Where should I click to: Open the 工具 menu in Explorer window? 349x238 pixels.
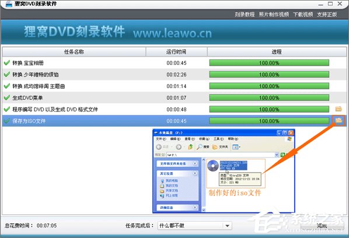pyautogui.click(x=219, y=139)
